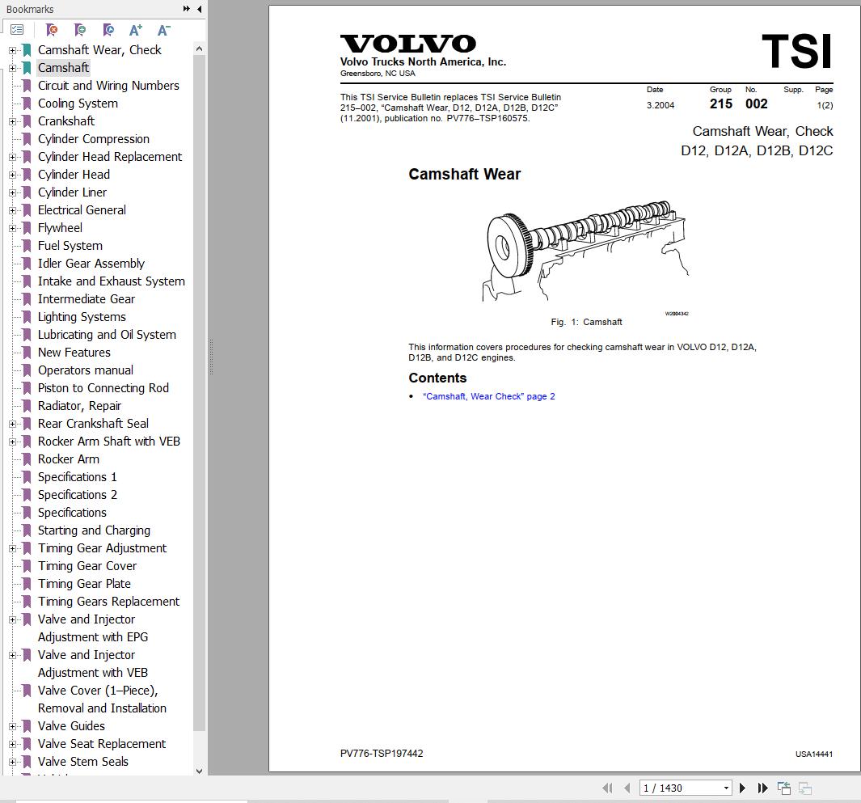Expand the current bookmark icon
Image resolution: width=861 pixels, height=803 pixels.
tap(108, 28)
